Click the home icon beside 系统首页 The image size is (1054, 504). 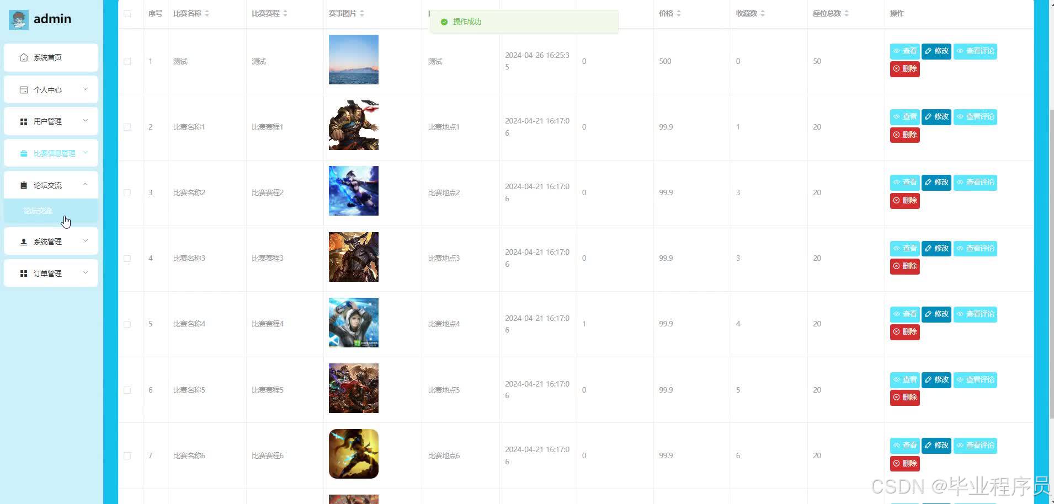(x=23, y=57)
